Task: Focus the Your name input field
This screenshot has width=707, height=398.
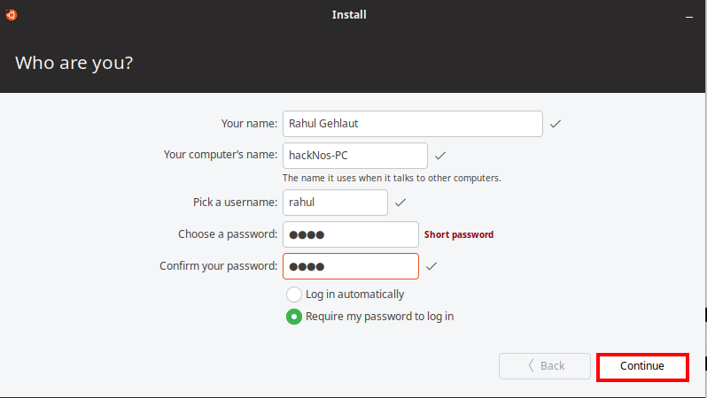Action: (413, 124)
